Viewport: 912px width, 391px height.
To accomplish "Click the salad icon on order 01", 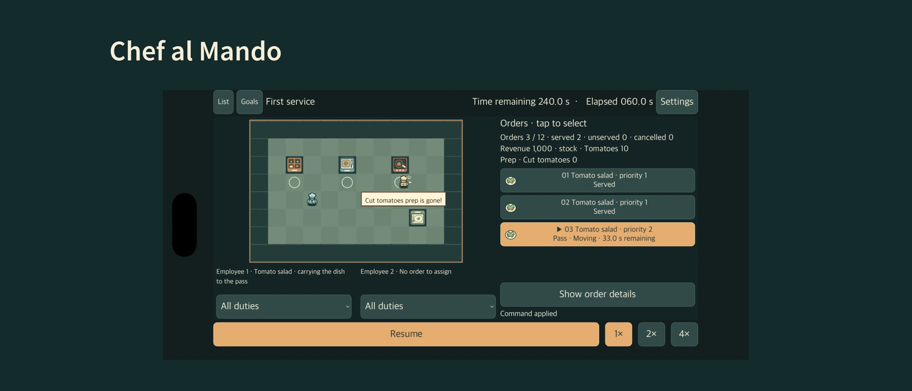I will pos(511,181).
